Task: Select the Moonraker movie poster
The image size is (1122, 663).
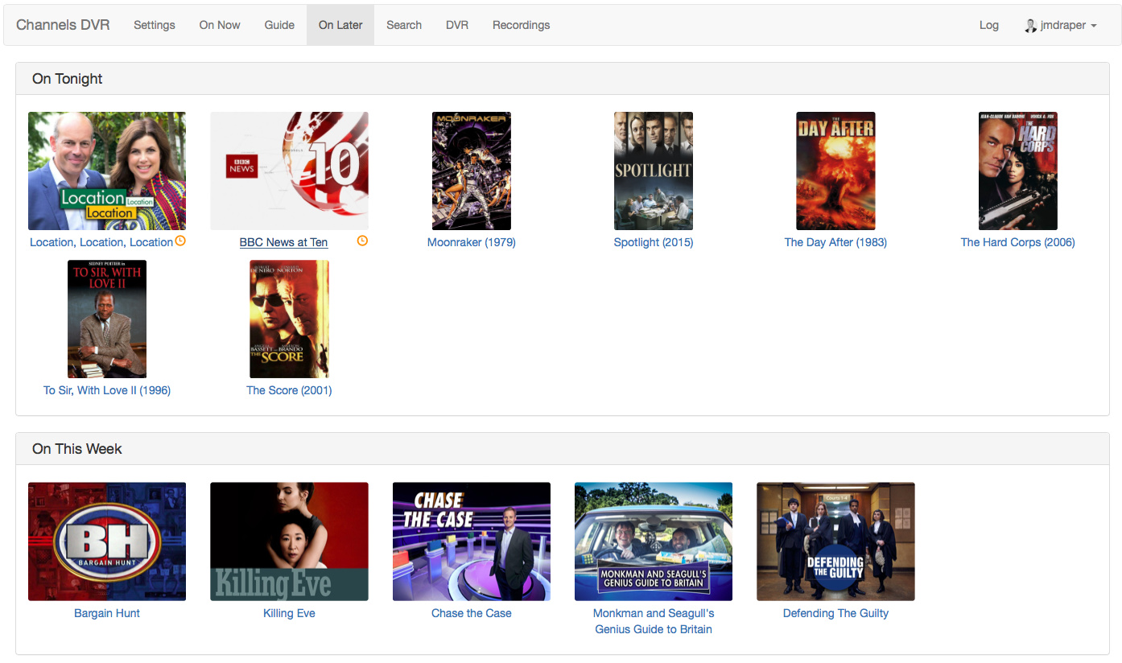Action: click(x=471, y=171)
